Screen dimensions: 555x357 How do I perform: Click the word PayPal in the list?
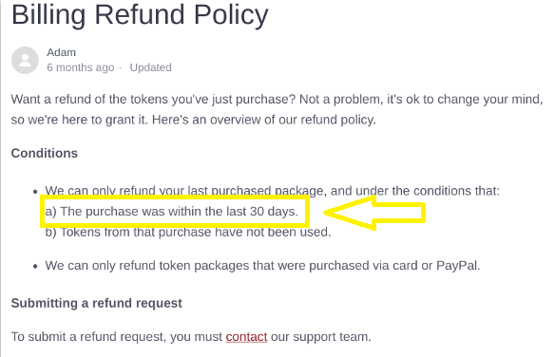[457, 266]
